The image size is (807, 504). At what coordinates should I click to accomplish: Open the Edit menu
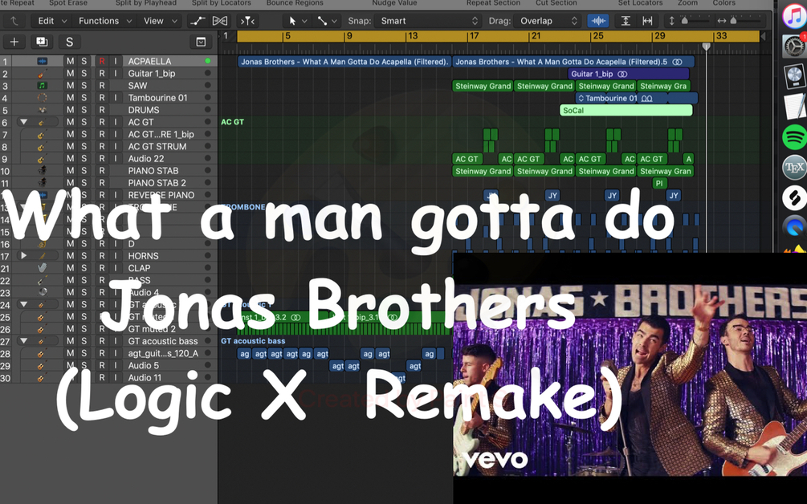52,21
